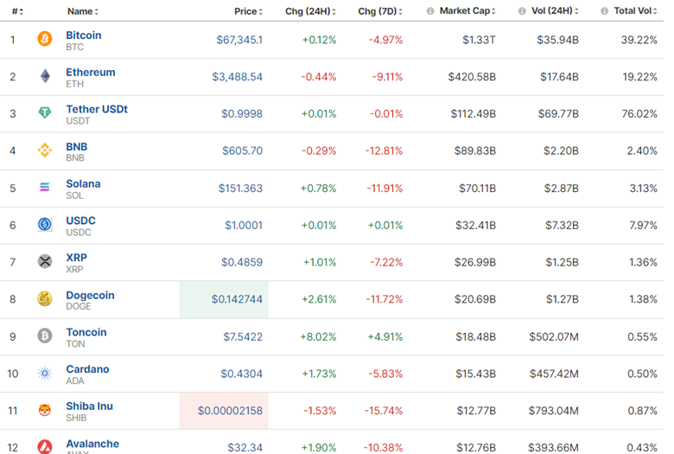Click BNB 7D change -12.81%
This screenshot has height=454, width=674.
point(384,151)
